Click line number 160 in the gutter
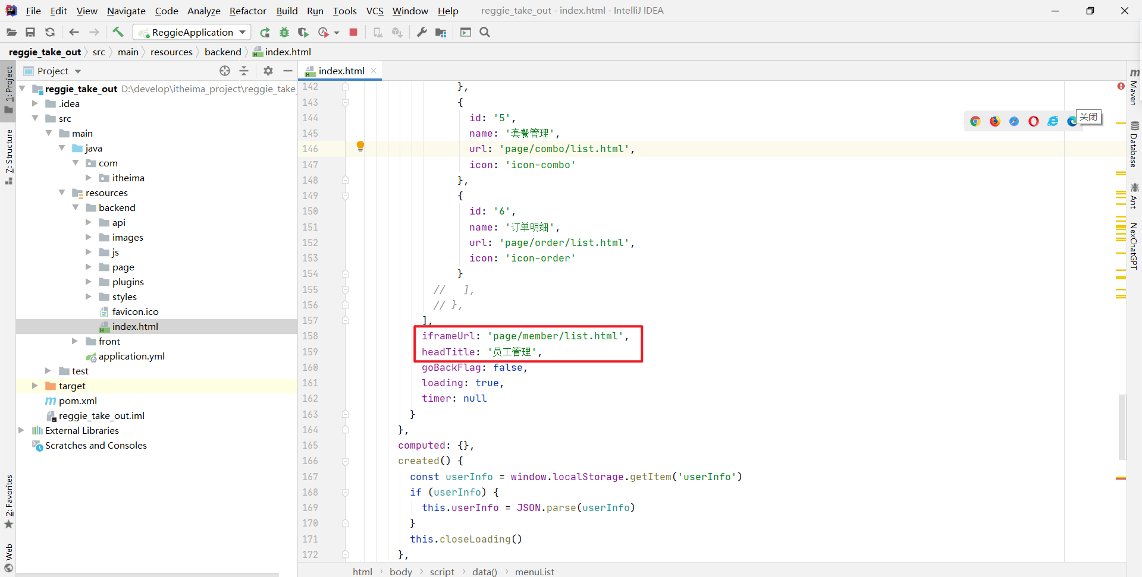 tap(310, 367)
